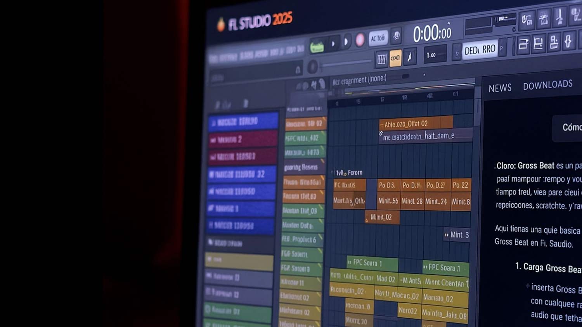Image resolution: width=582 pixels, height=327 pixels.
Task: Click the P button right of DEDı. RRO
Action: tap(502, 48)
